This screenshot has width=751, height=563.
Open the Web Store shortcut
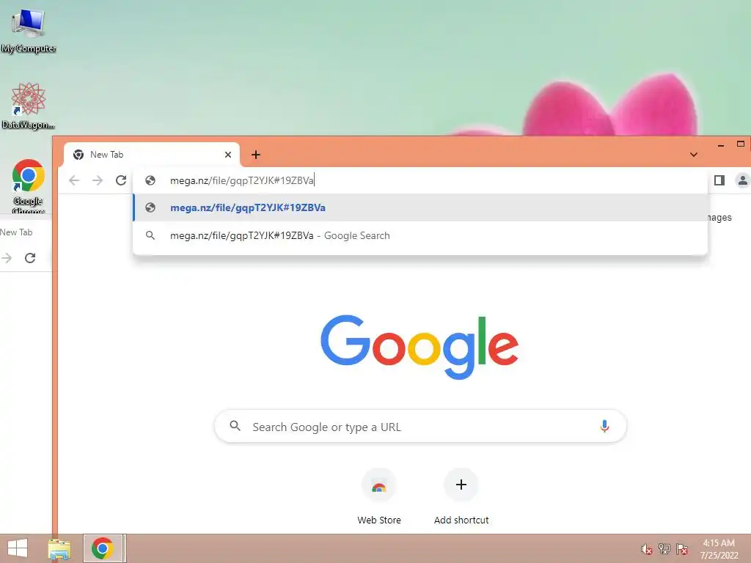[379, 498]
